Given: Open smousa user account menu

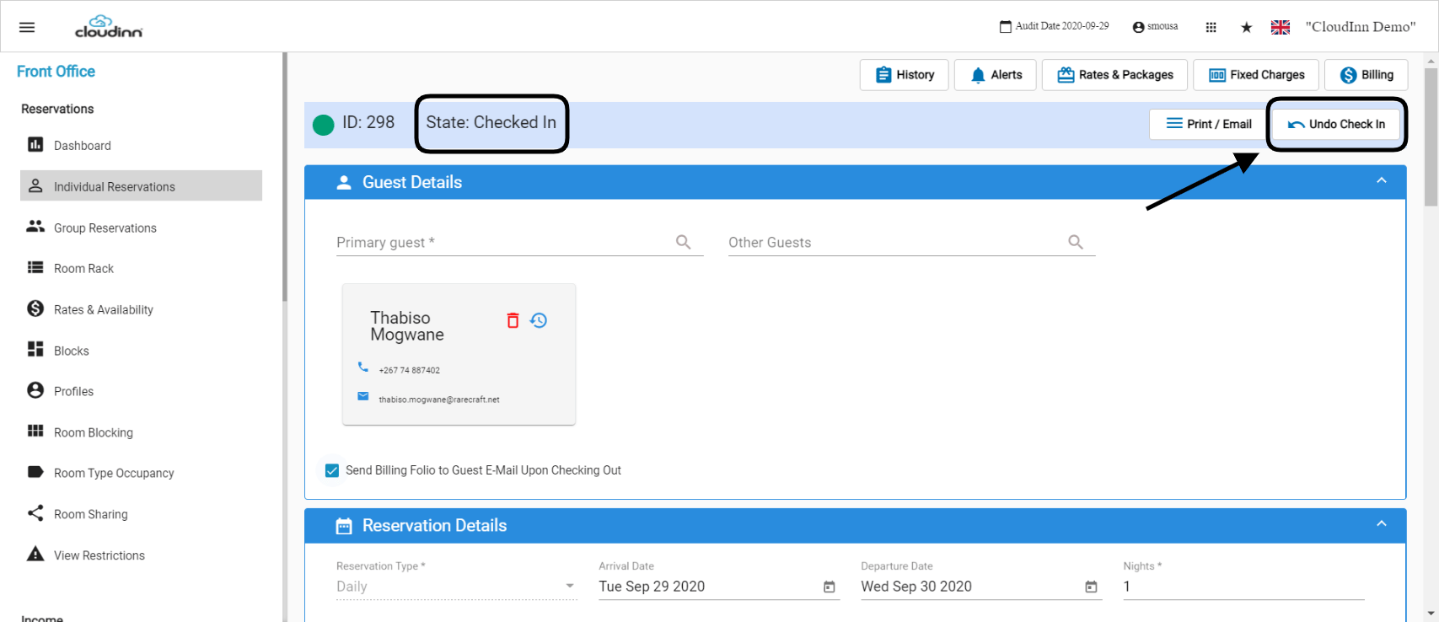Looking at the screenshot, I should [x=1155, y=26].
